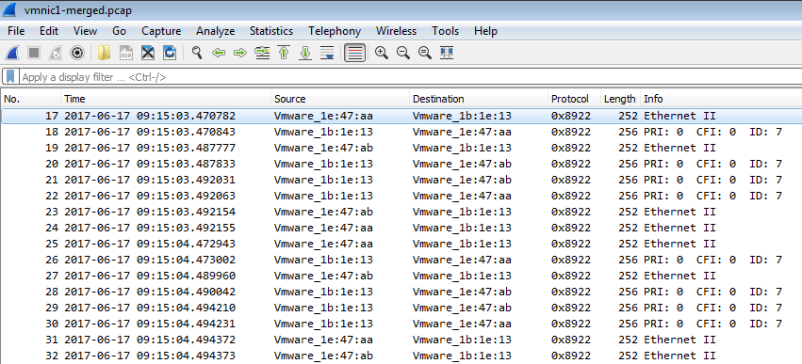Select packet 21 at 09:15:03.492031
Screen dimensions: 802x364
pos(401,180)
